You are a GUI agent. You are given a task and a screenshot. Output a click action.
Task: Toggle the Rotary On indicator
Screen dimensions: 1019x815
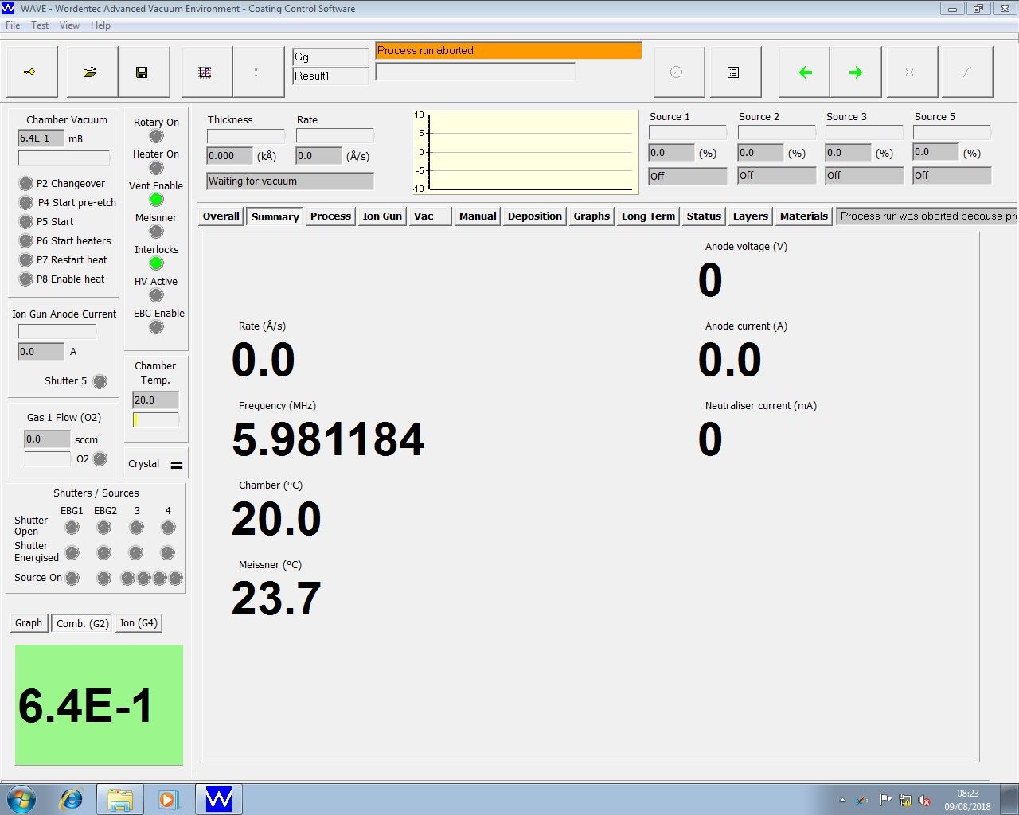157,136
